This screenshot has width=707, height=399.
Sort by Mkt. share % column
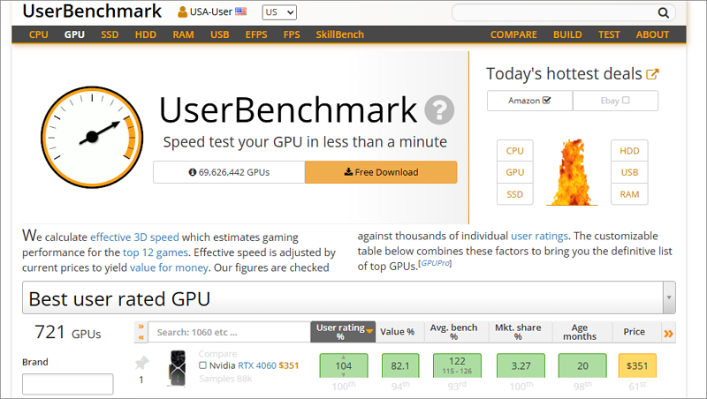click(518, 332)
